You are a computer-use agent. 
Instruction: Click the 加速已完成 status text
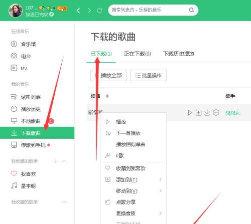pyautogui.click(x=37, y=15)
